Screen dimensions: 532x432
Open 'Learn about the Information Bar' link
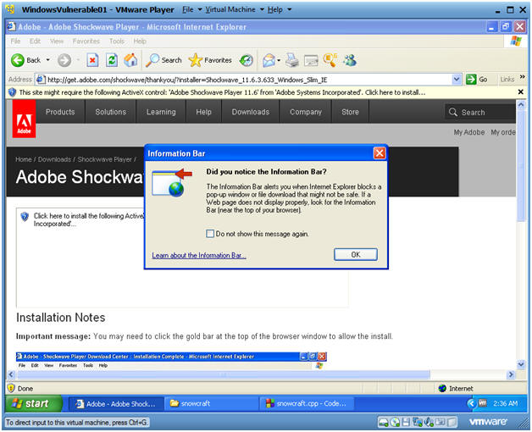click(x=199, y=255)
